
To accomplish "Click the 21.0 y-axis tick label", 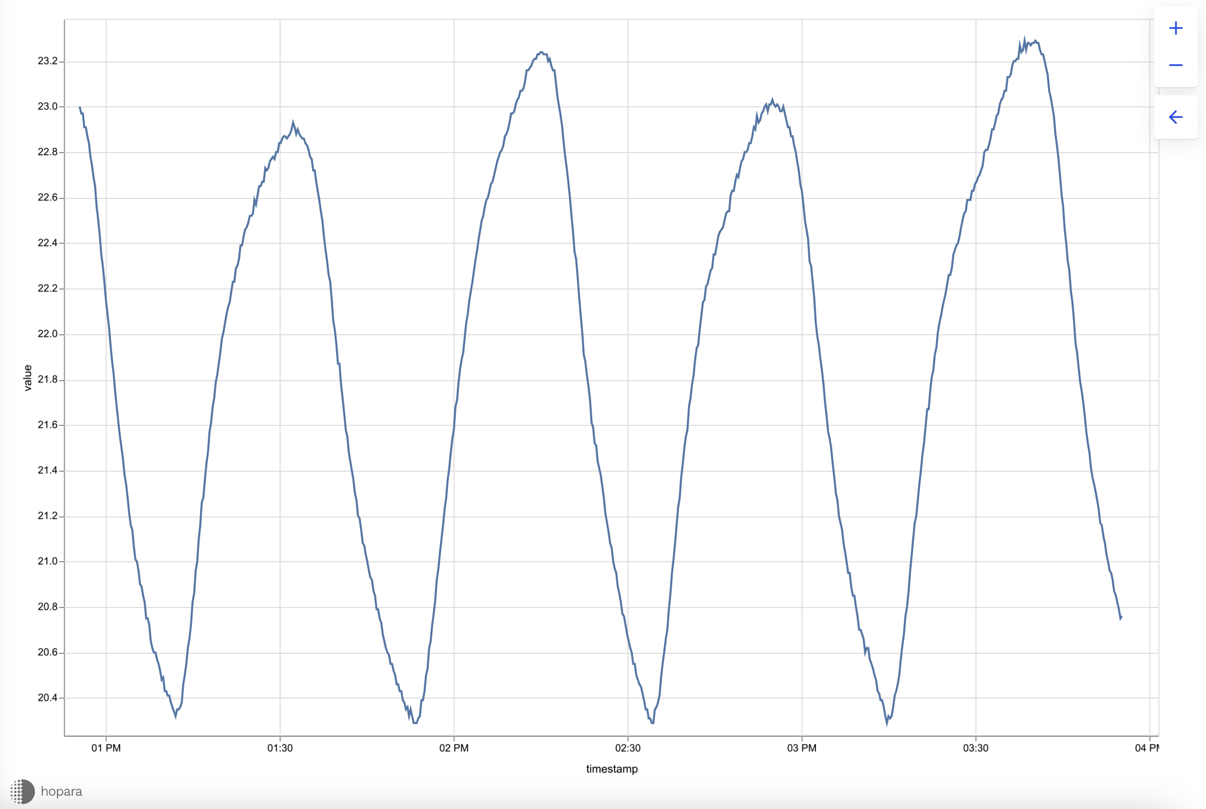I will (47, 561).
